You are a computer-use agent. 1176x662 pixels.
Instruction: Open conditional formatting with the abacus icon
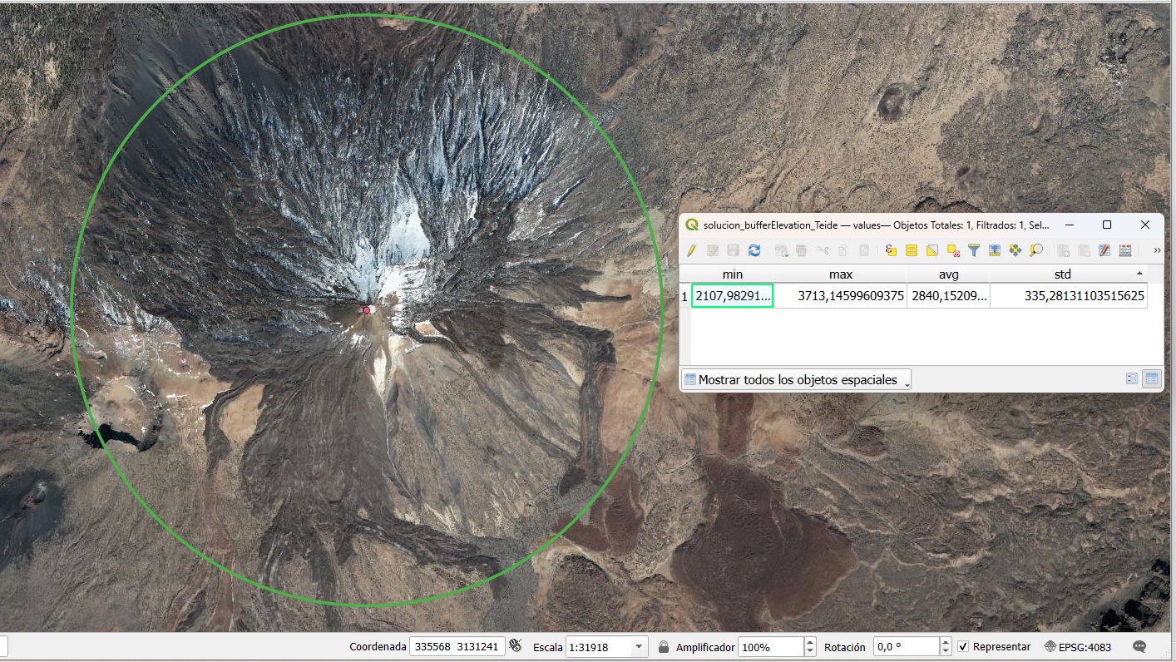click(1125, 250)
